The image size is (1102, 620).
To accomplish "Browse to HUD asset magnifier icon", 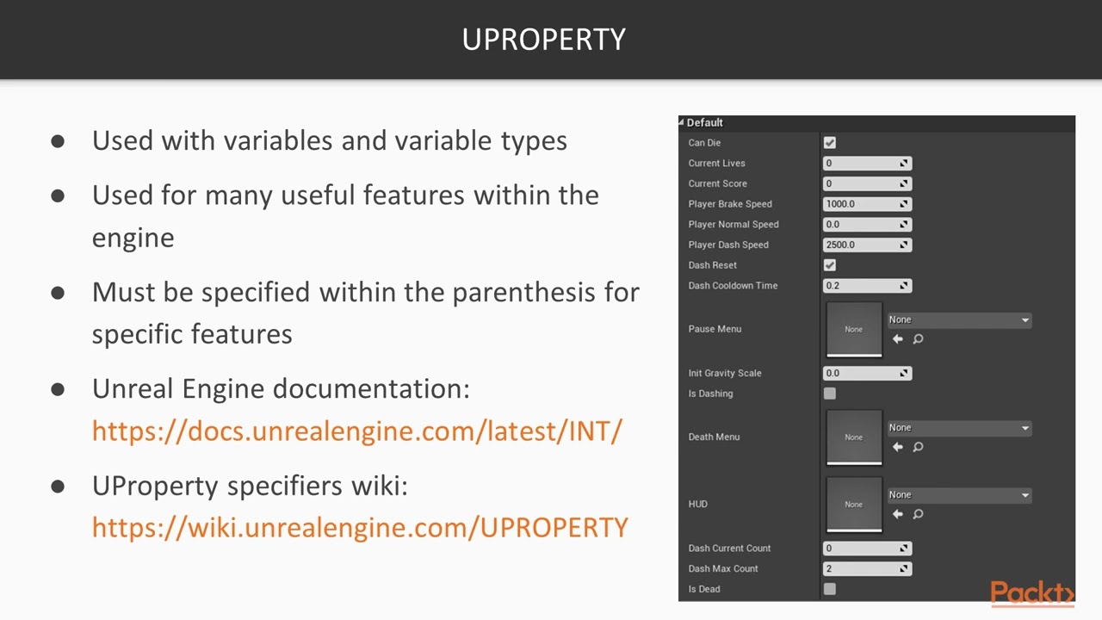I will coord(918,514).
